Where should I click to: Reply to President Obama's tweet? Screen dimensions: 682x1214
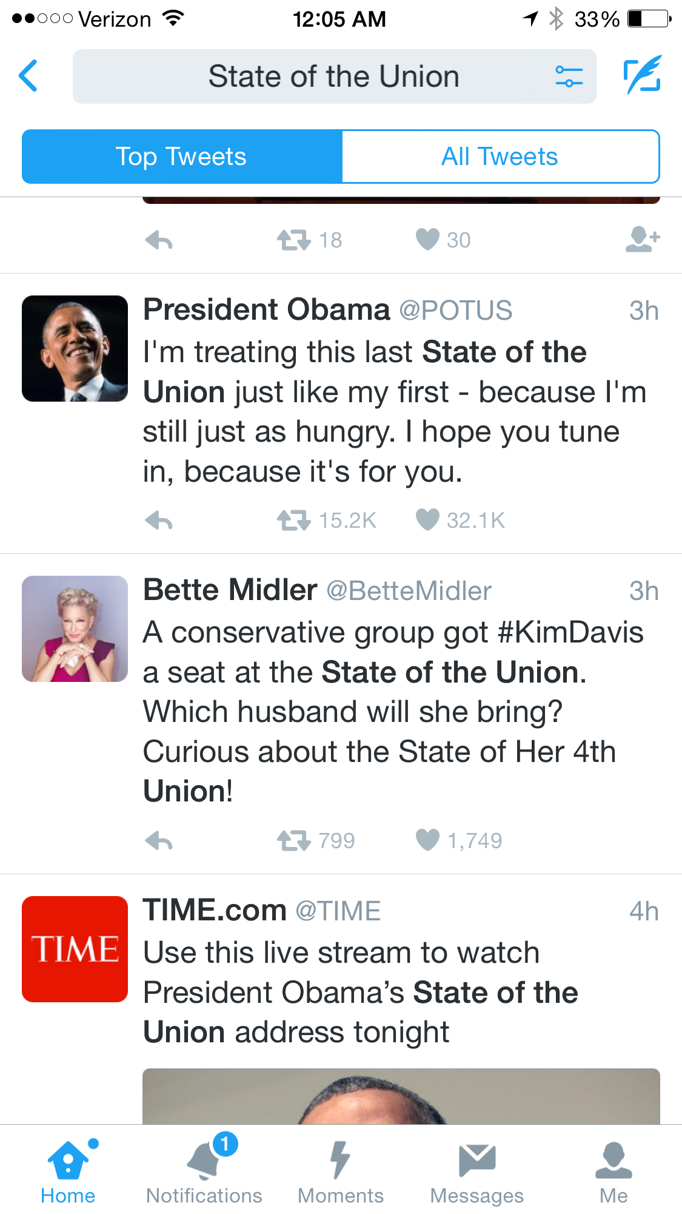159,521
